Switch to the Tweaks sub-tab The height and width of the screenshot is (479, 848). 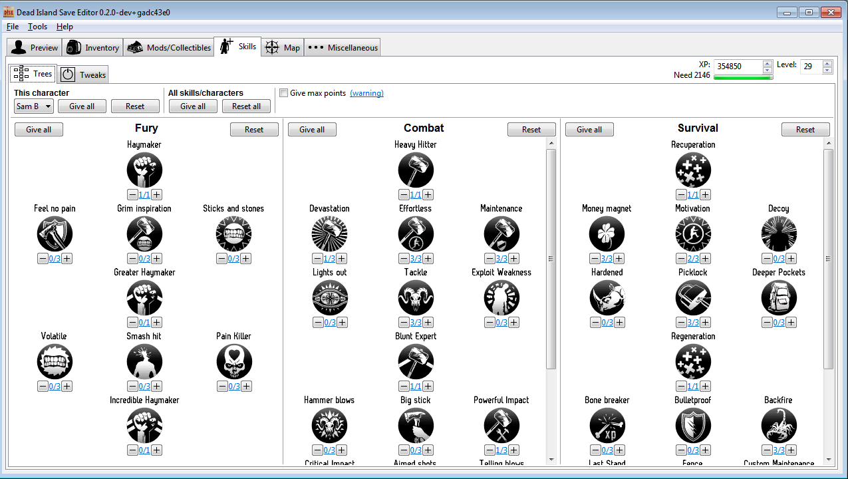[83, 75]
